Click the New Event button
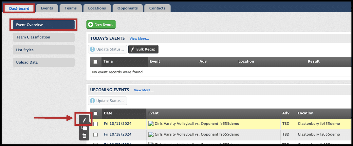Screen dimensions: 353x146 pos(101,25)
